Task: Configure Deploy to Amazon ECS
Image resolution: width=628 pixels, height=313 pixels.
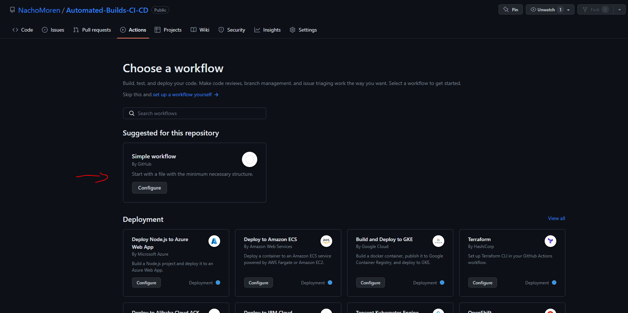Action: (258, 283)
